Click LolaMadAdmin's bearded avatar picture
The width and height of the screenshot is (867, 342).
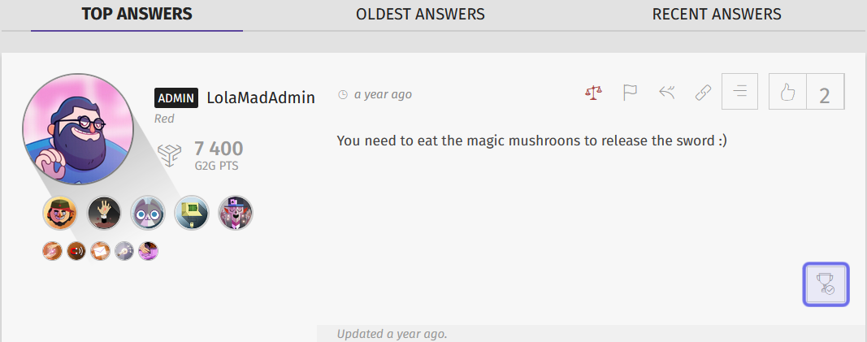[x=78, y=129]
